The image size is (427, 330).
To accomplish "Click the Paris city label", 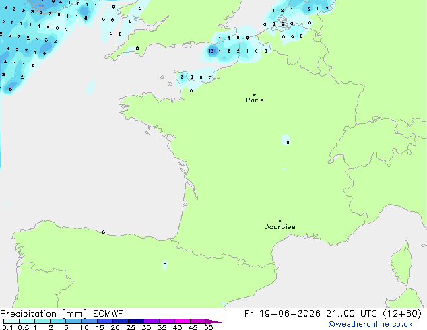I will point(255,100).
